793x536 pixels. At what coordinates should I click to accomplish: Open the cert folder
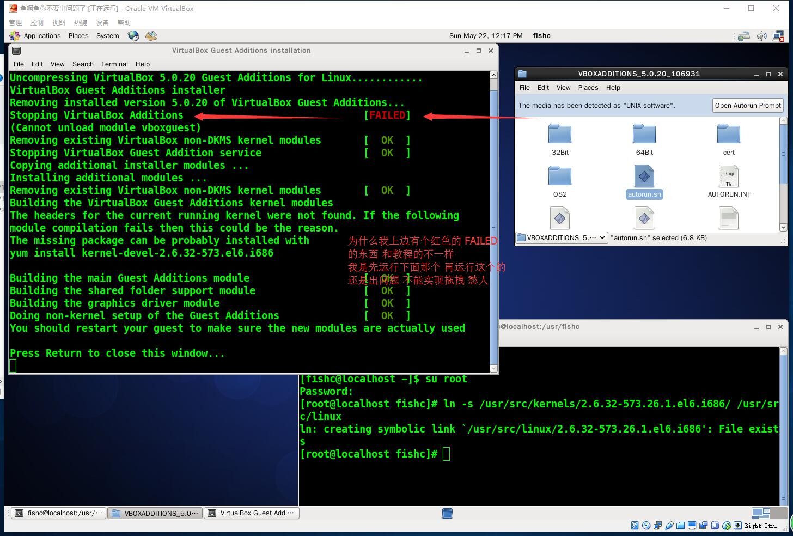(x=729, y=140)
